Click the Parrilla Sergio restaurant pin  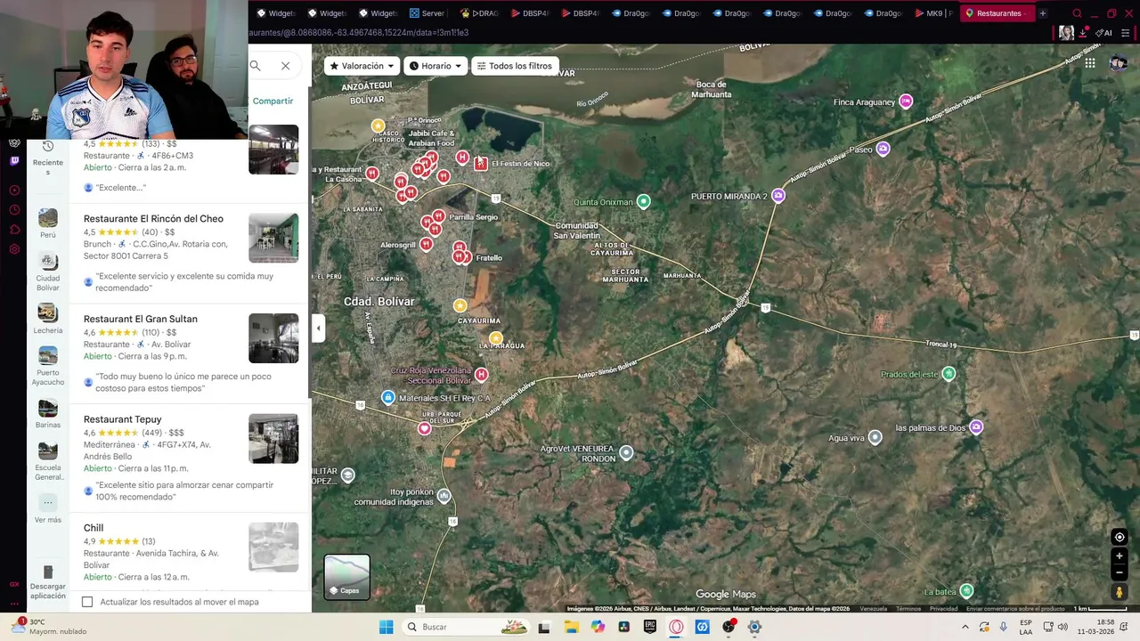coord(439,216)
